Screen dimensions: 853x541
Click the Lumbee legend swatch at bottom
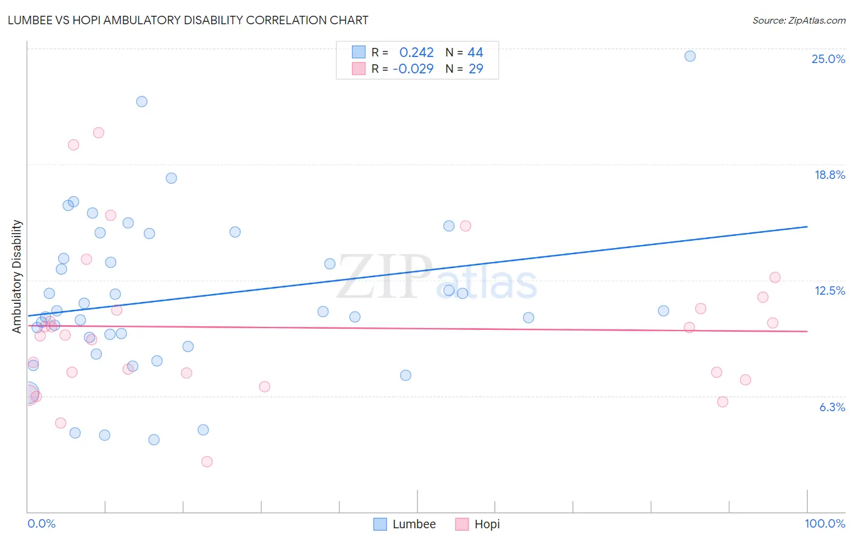coord(380,524)
